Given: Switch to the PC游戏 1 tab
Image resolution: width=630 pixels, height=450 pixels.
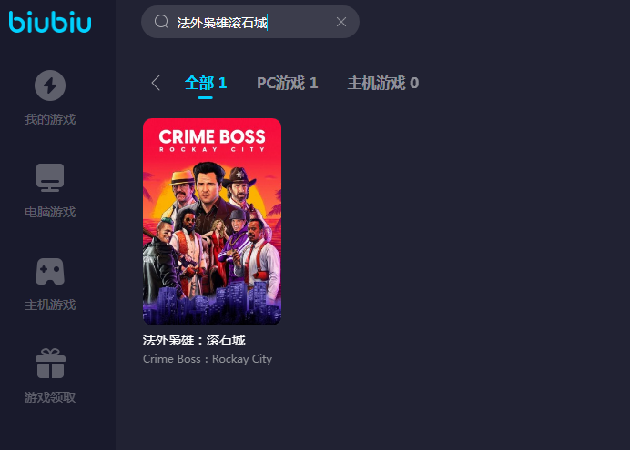Looking at the screenshot, I should [288, 83].
